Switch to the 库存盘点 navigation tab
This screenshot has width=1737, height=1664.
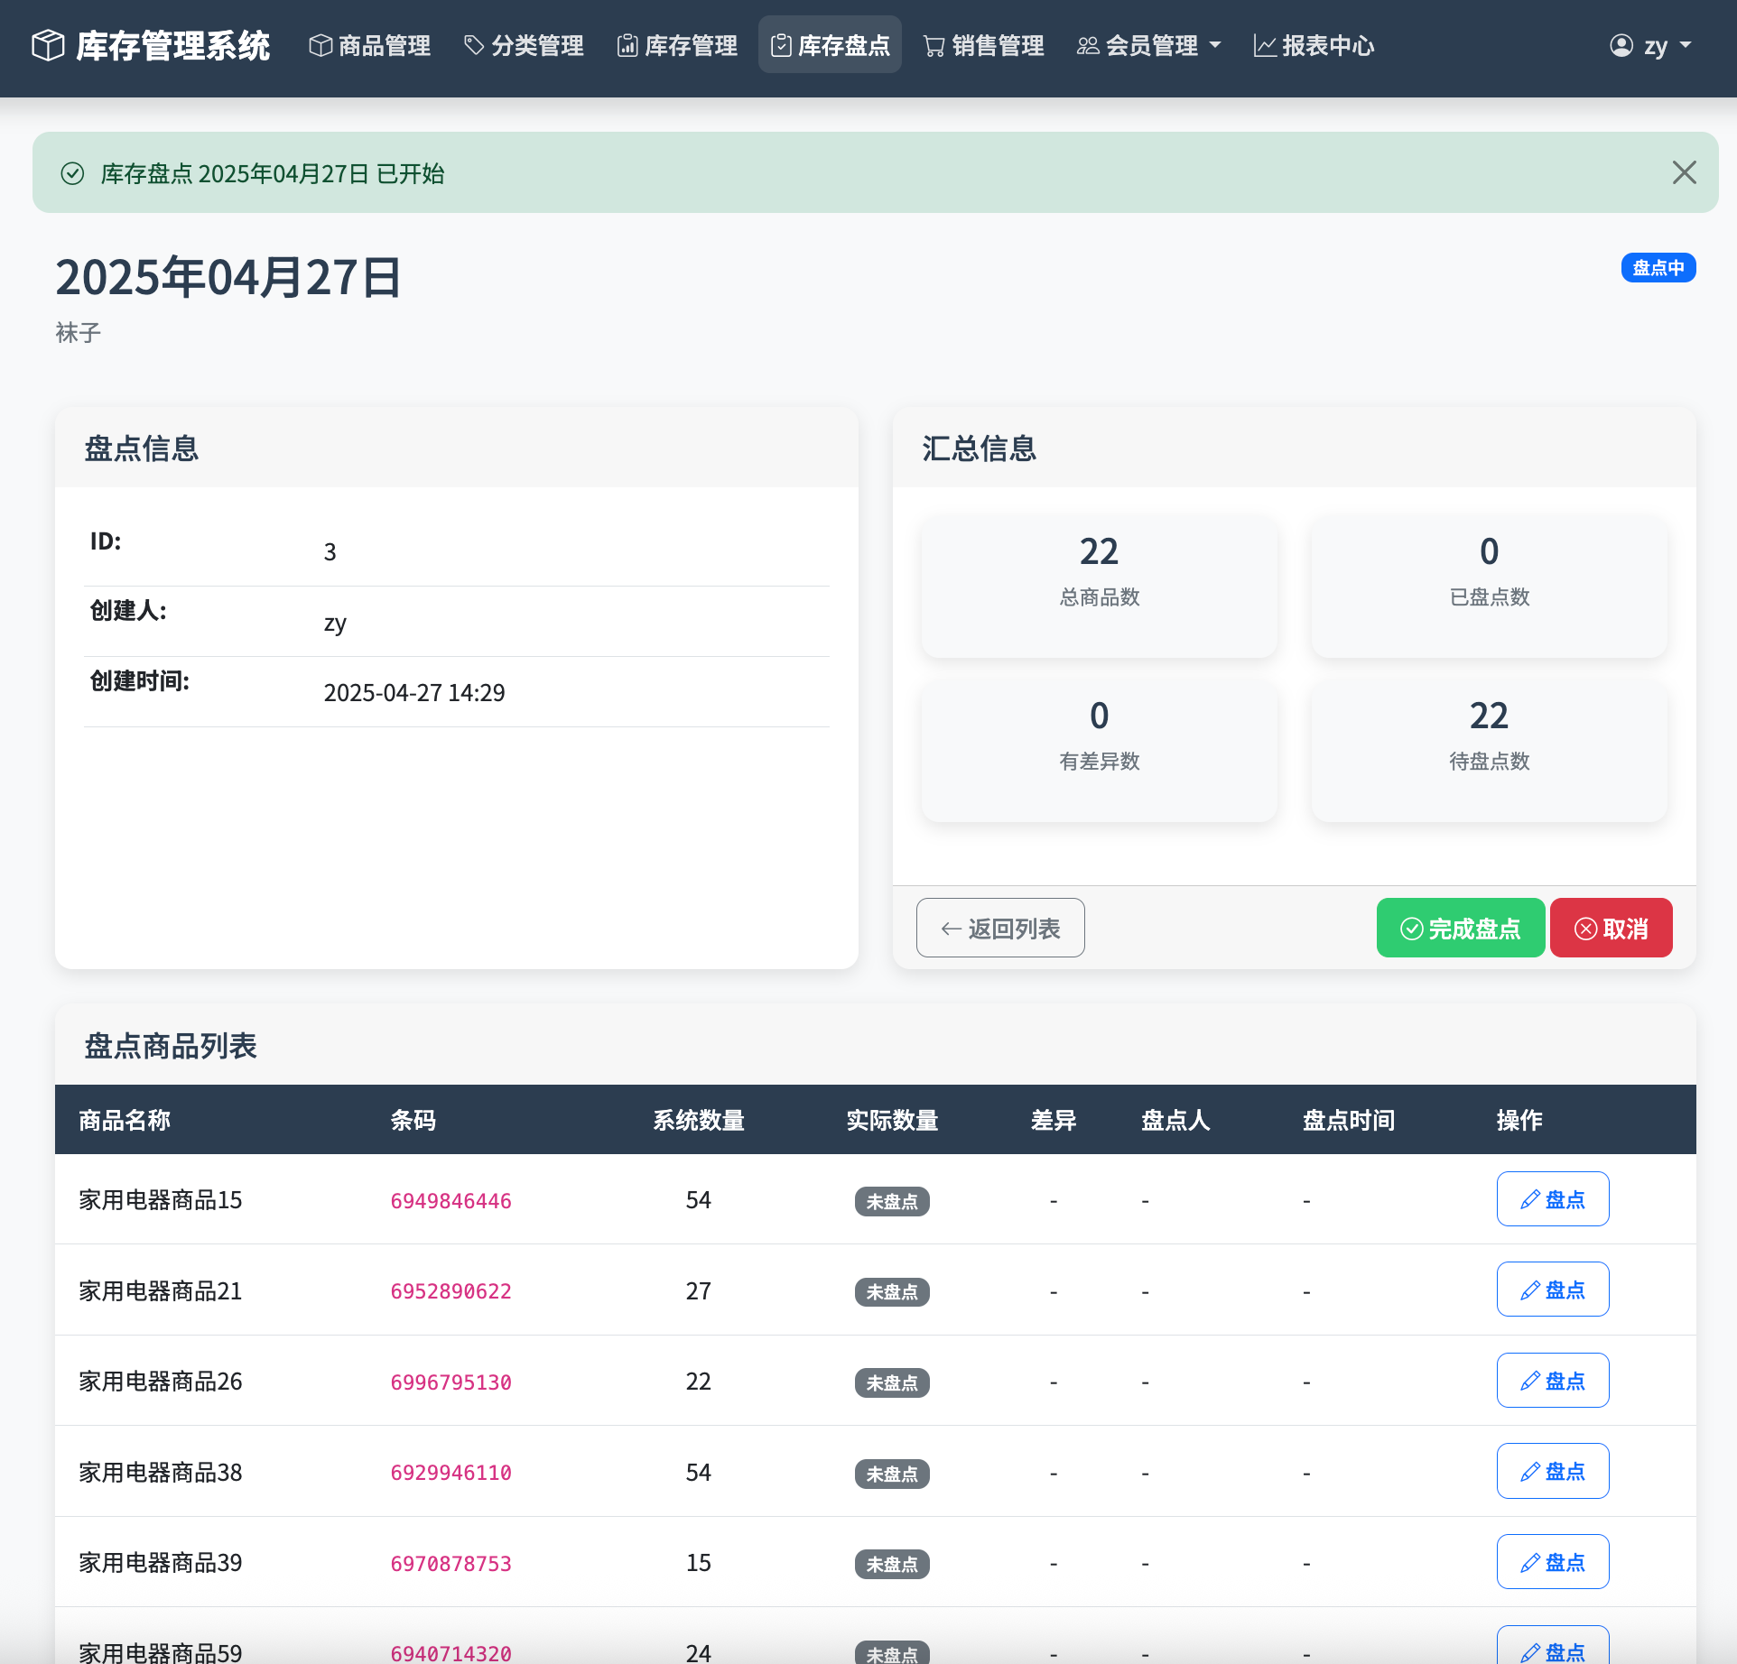(x=829, y=44)
